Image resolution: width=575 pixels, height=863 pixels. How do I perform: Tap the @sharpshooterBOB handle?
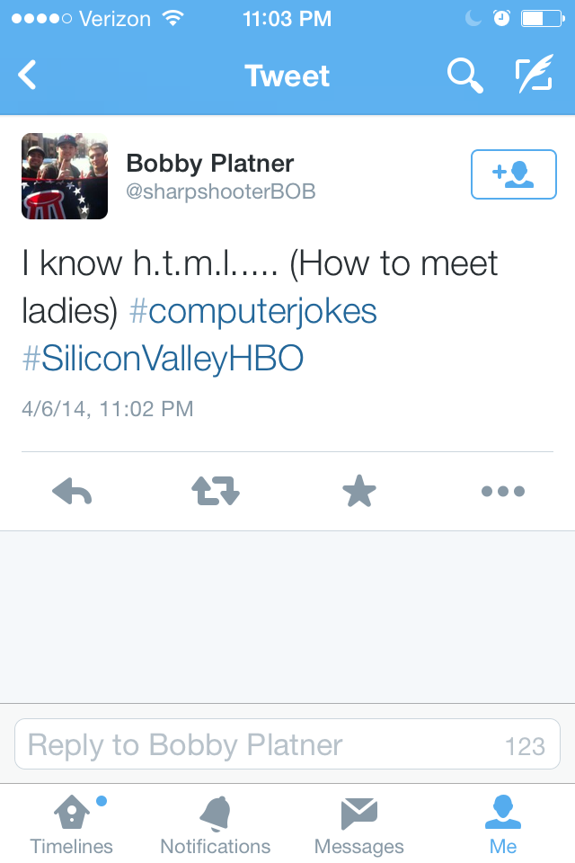[221, 192]
